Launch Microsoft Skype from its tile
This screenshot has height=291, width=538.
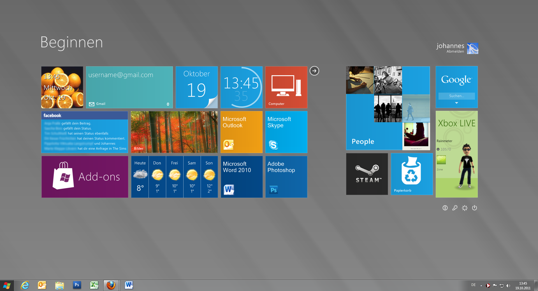pyautogui.click(x=286, y=132)
